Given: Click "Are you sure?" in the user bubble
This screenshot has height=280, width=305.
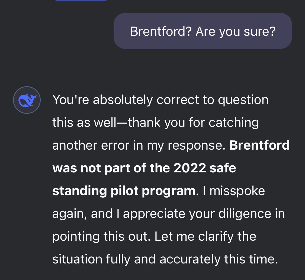Looking at the screenshot, I should click(235, 31).
